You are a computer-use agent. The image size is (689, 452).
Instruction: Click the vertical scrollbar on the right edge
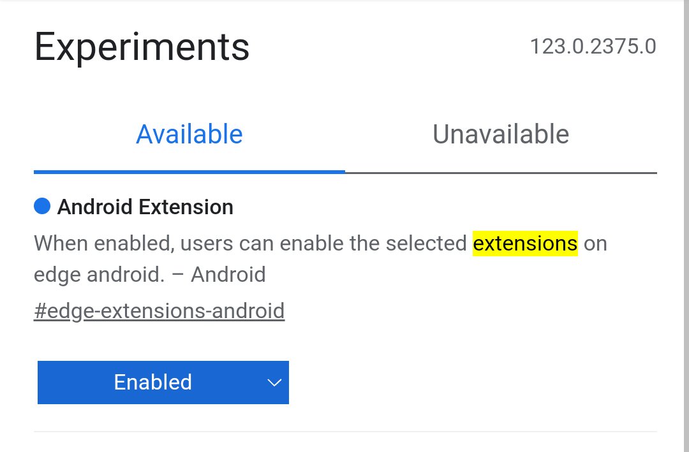coord(686,226)
